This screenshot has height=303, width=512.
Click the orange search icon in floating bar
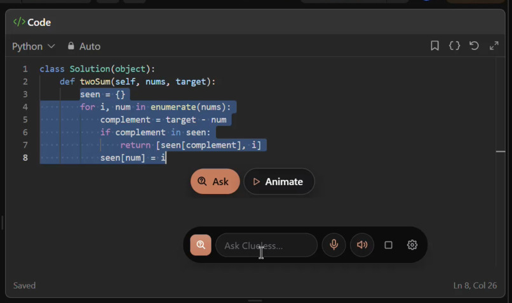[201, 245]
